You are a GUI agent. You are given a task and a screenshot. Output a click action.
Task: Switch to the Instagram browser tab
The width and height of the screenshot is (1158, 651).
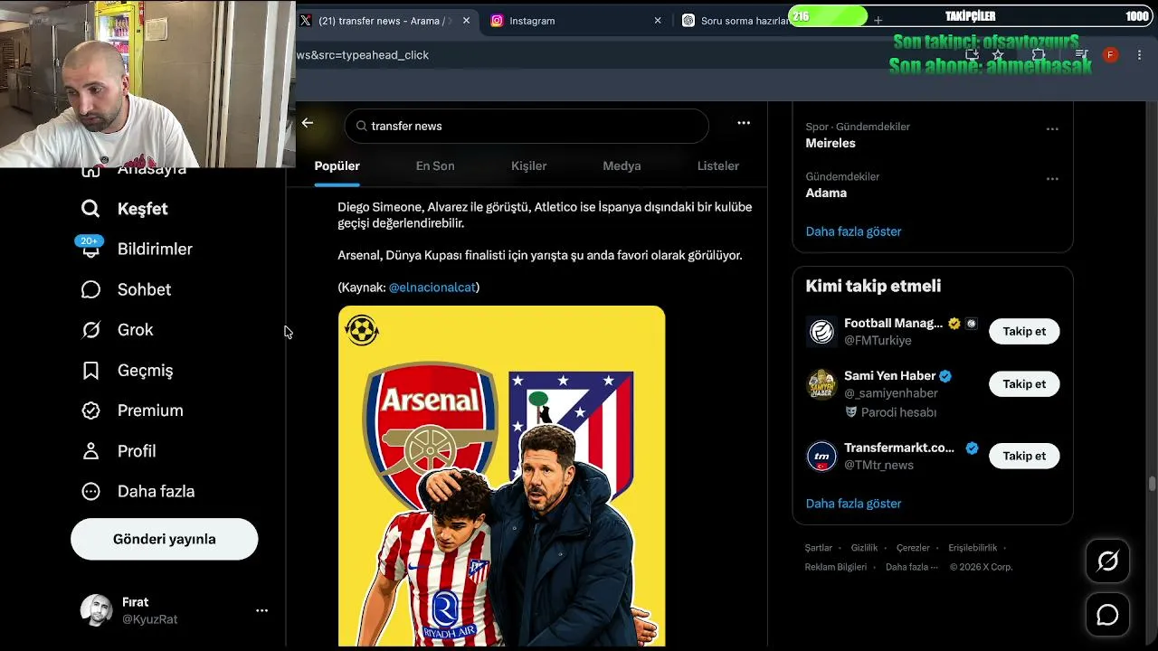pos(576,21)
